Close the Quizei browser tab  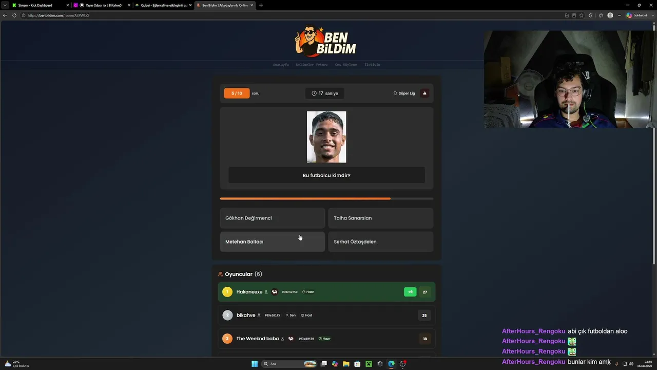tap(190, 5)
